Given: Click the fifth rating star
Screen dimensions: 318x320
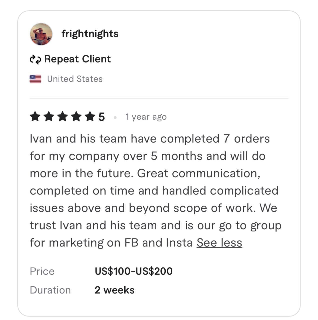Looking at the screenshot, I should coord(90,117).
